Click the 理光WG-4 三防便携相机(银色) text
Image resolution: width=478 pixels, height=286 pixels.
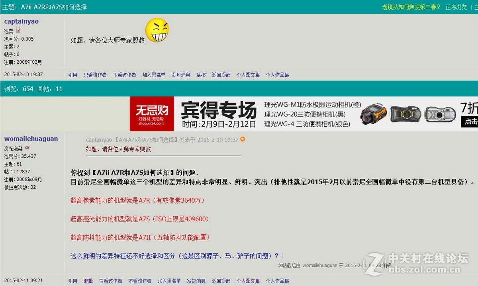tap(307, 124)
